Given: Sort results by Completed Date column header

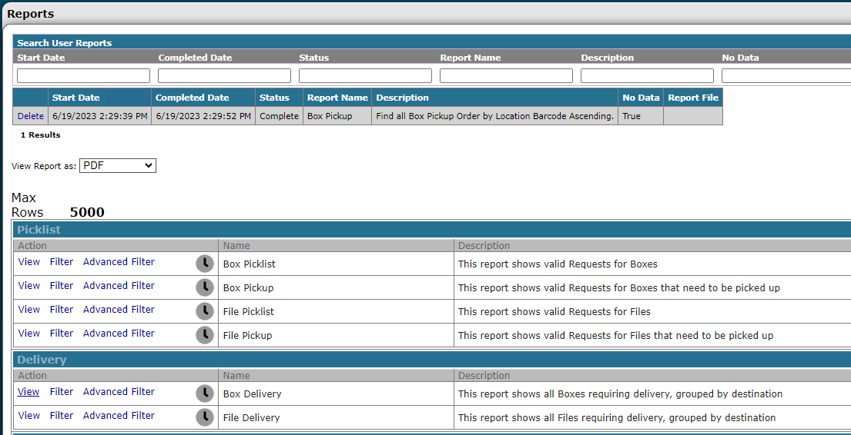Looking at the screenshot, I should click(193, 98).
